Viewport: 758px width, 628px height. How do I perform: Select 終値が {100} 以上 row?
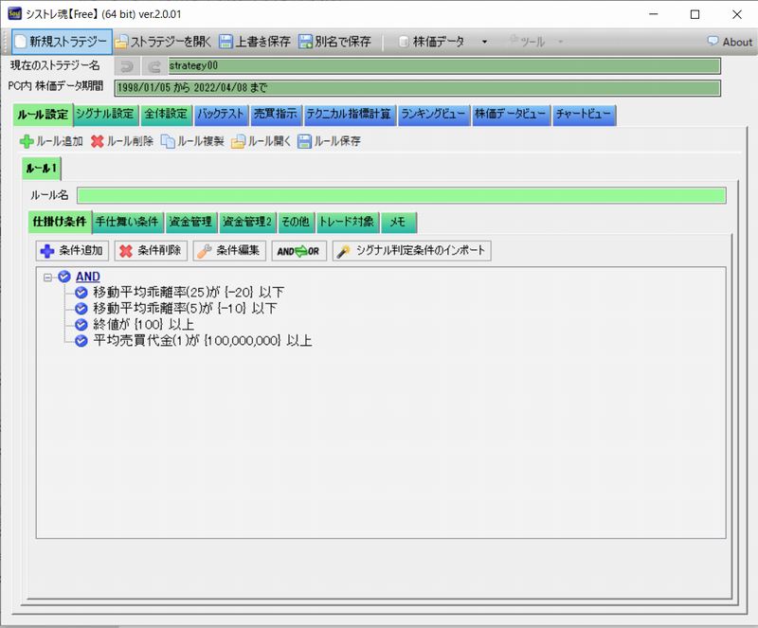tap(144, 325)
